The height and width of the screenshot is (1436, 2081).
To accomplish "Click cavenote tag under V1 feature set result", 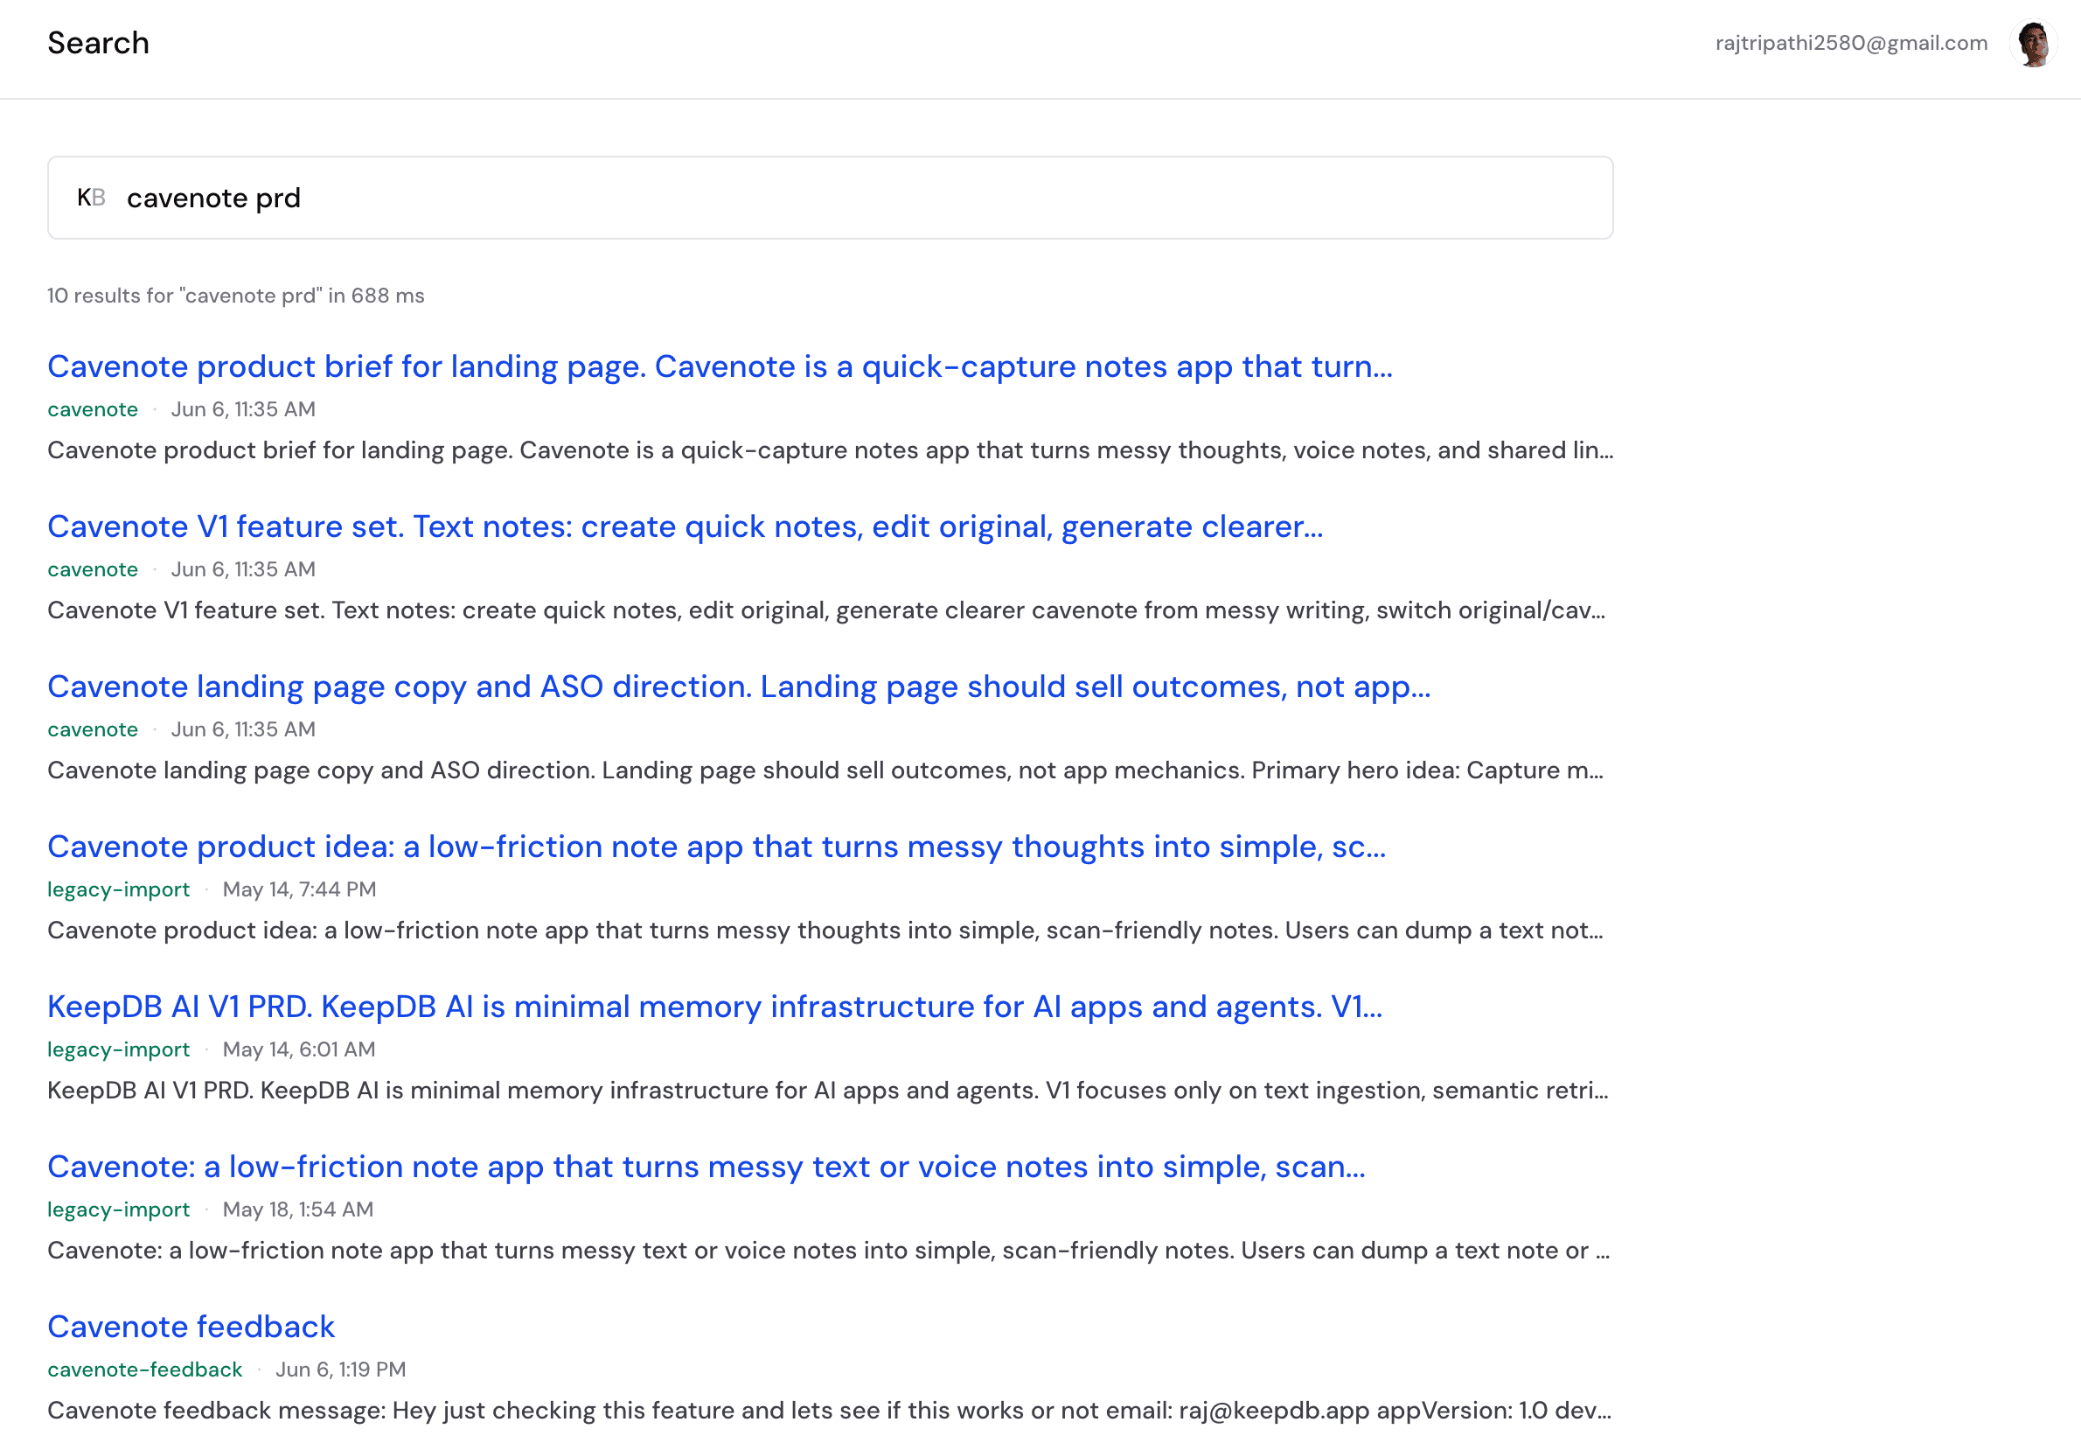I will [93, 569].
